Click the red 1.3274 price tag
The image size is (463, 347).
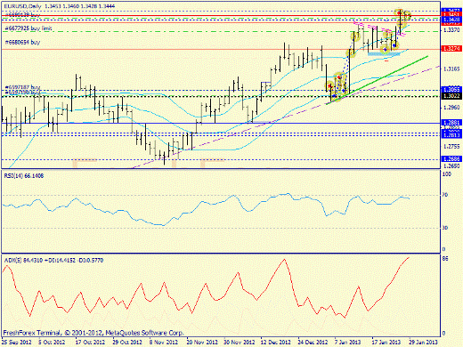pyautogui.click(x=451, y=48)
